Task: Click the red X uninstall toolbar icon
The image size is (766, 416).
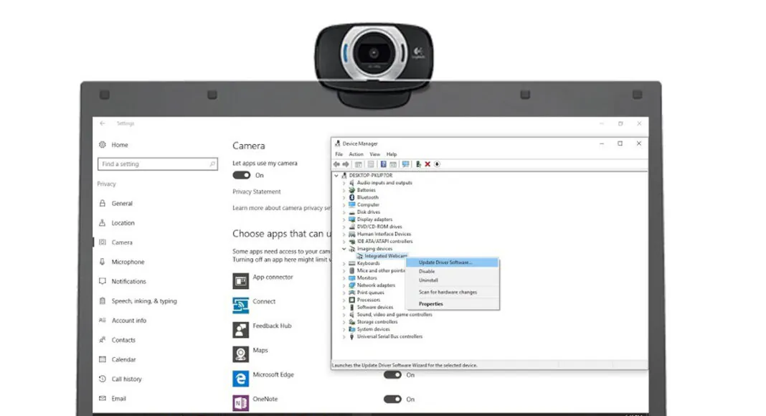Action: [427, 164]
